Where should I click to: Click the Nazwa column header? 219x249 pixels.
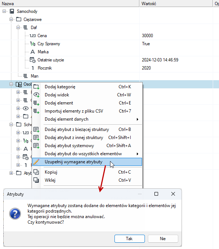(x=70, y=3)
